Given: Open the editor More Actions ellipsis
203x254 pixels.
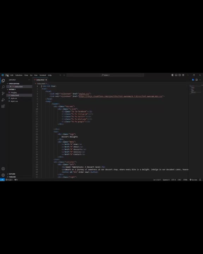Looking at the screenshot, I should click(200, 80).
